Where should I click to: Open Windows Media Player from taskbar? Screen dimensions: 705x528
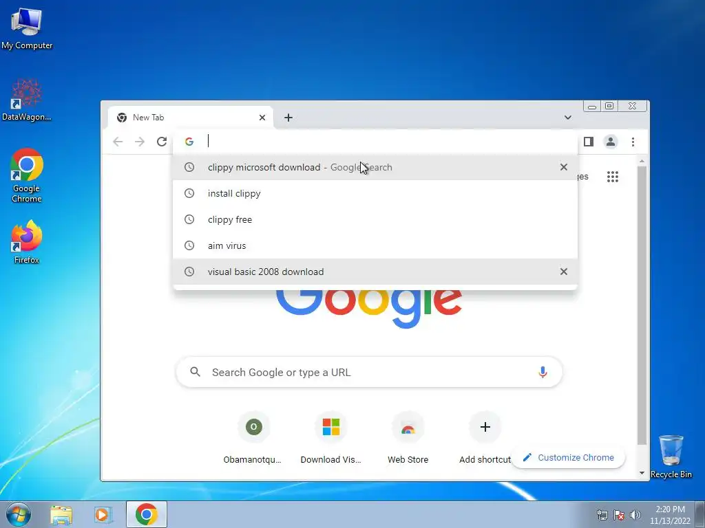103,514
